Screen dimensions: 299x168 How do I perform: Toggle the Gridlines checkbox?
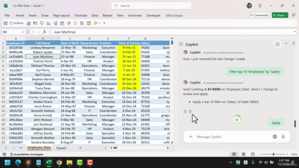[11, 23]
